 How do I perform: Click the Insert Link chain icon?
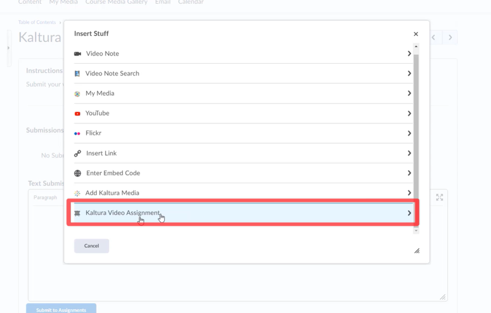tap(77, 154)
